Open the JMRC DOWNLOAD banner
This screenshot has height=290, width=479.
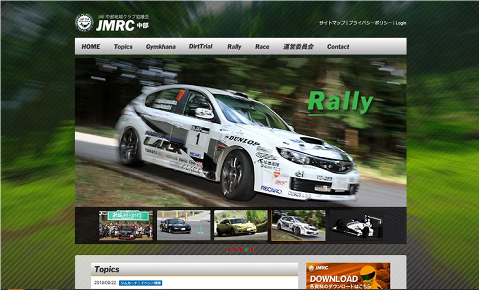(348, 276)
